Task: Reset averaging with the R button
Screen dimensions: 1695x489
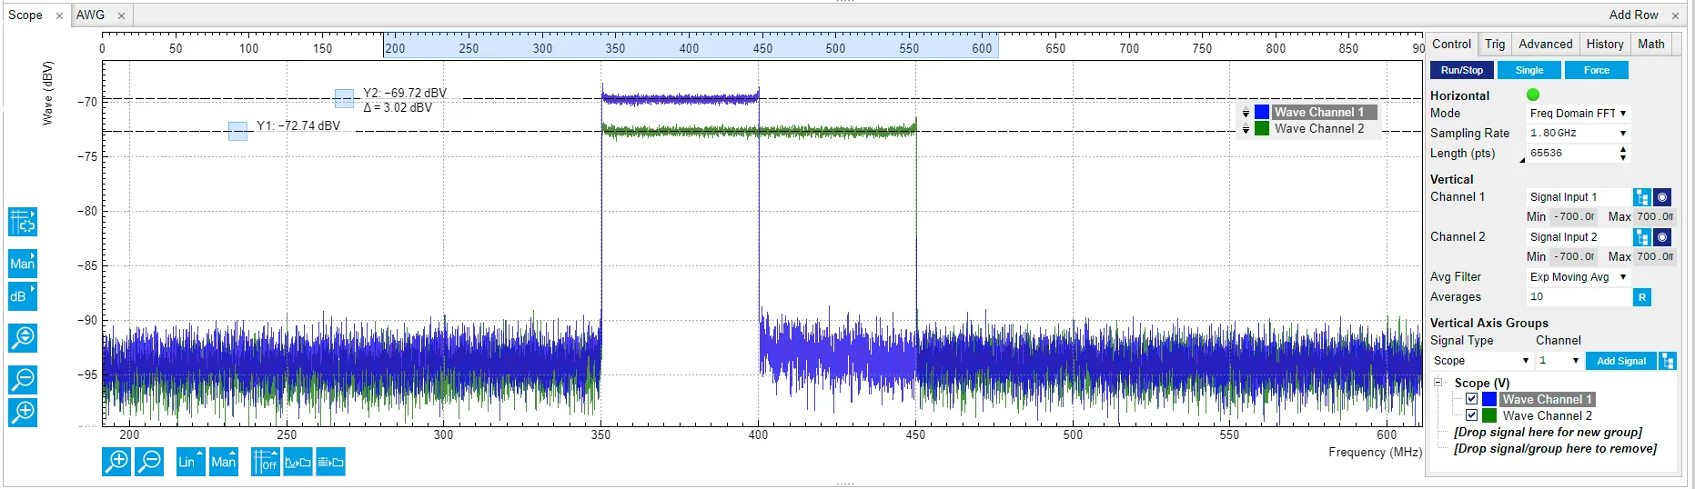Action: (1642, 297)
